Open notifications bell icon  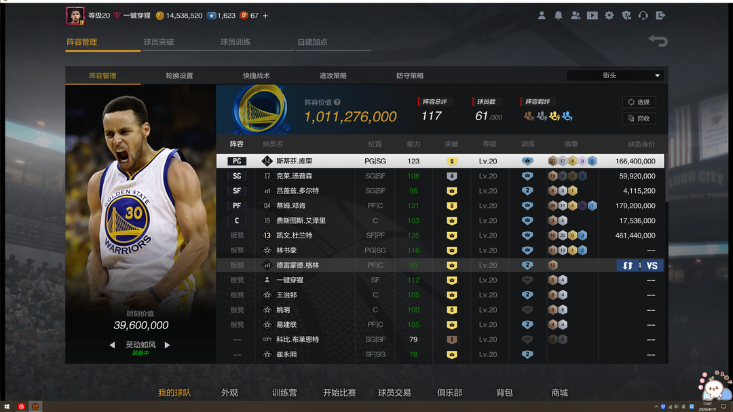pos(558,16)
